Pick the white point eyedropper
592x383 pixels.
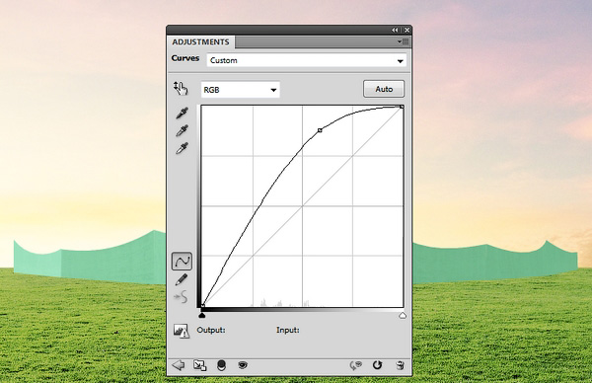pyautogui.click(x=182, y=148)
